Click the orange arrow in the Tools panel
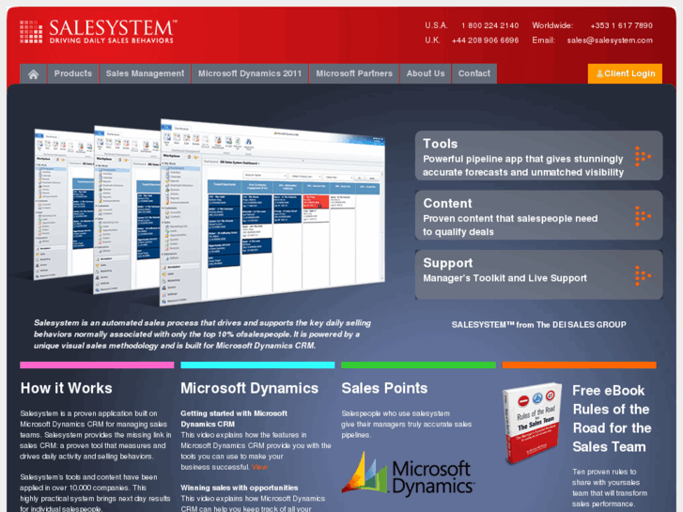Viewport: 683px width, 512px height. tap(643, 157)
